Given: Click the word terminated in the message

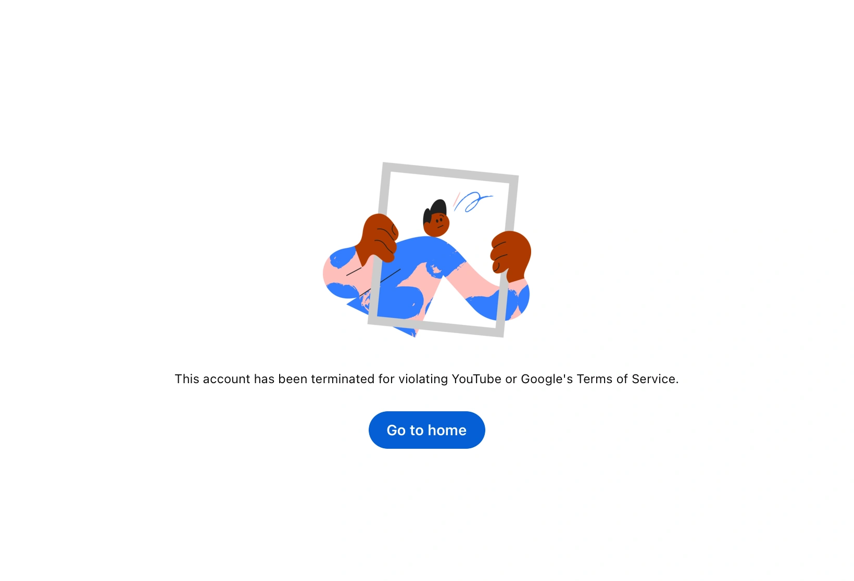Looking at the screenshot, I should 343,379.
